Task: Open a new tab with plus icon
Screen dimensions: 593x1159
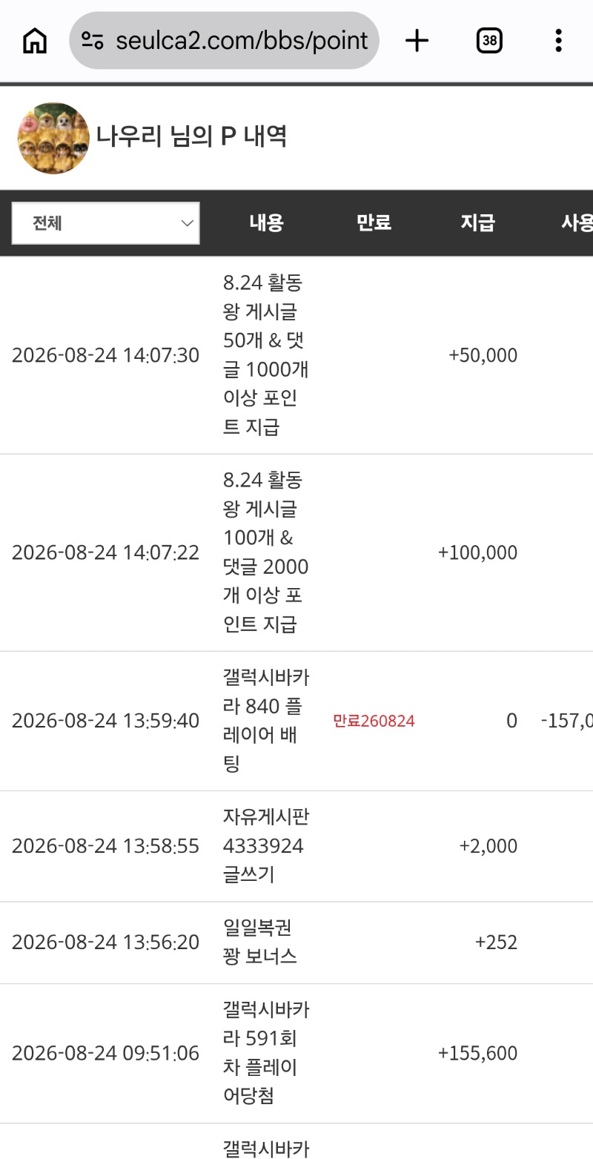Action: click(x=417, y=41)
